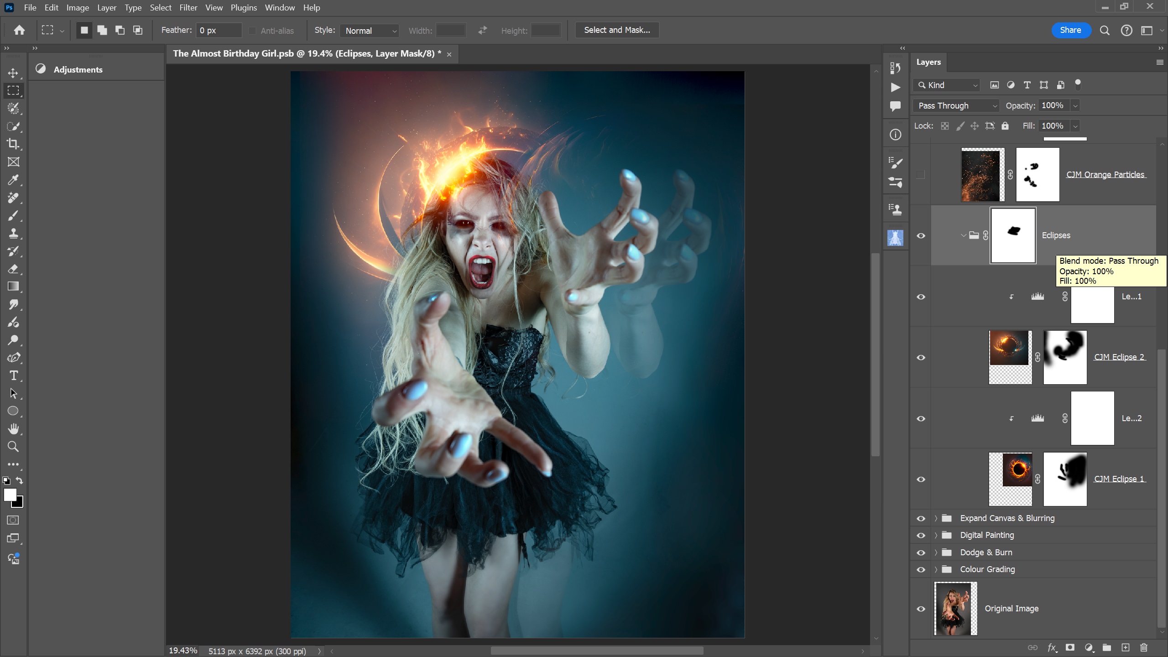Hide the CJM Eclipse 2 layer
The height and width of the screenshot is (657, 1168).
pos(921,357)
